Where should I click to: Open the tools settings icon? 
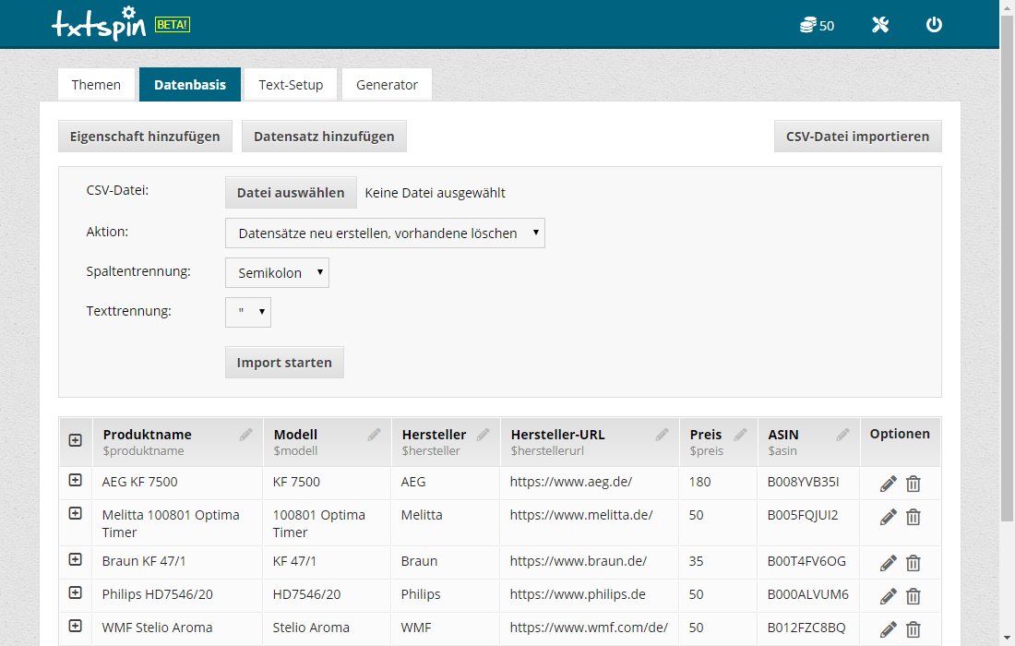click(879, 25)
